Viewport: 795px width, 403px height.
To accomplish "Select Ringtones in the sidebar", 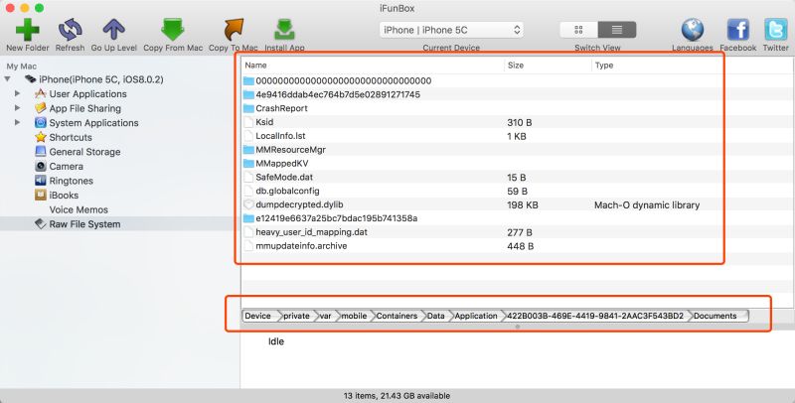I will (x=71, y=181).
